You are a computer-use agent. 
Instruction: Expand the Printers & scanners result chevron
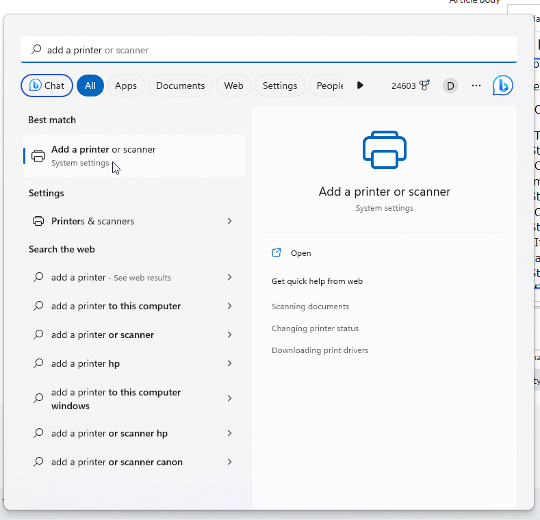[x=229, y=221]
